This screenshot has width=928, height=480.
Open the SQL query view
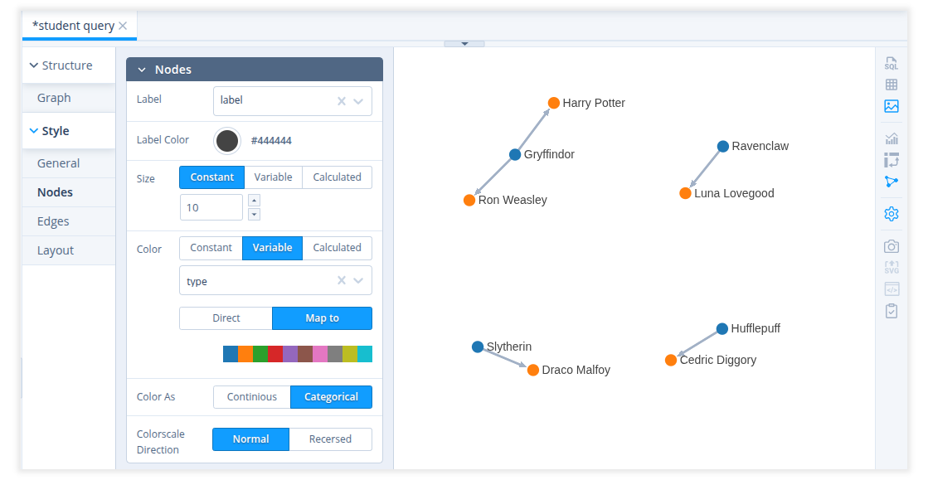(x=892, y=62)
